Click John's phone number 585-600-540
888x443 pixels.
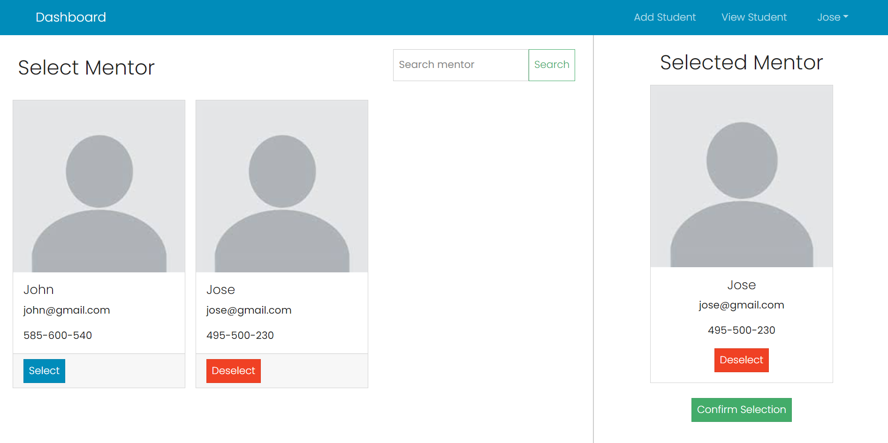[58, 335]
